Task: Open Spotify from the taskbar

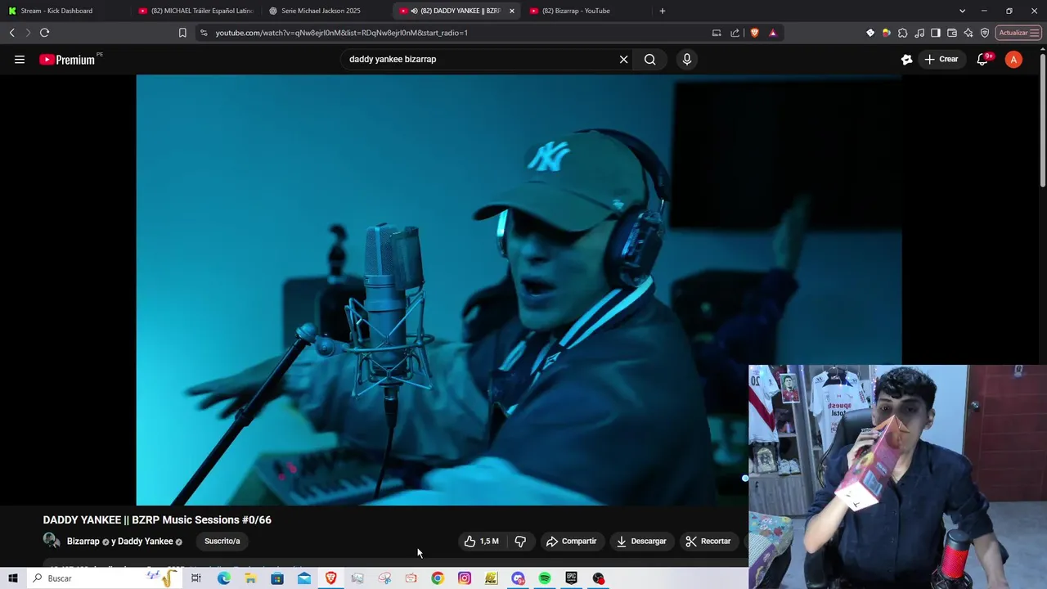Action: (545, 578)
